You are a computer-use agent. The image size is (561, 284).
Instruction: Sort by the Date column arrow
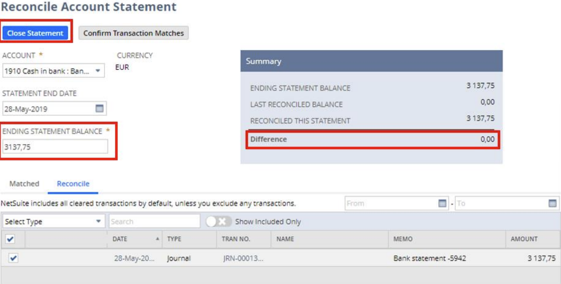(x=157, y=239)
